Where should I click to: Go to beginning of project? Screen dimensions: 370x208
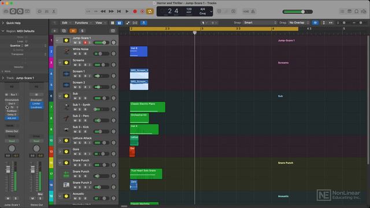click(x=119, y=12)
